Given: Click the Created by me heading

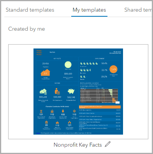Looking at the screenshot, I should 26,29.
